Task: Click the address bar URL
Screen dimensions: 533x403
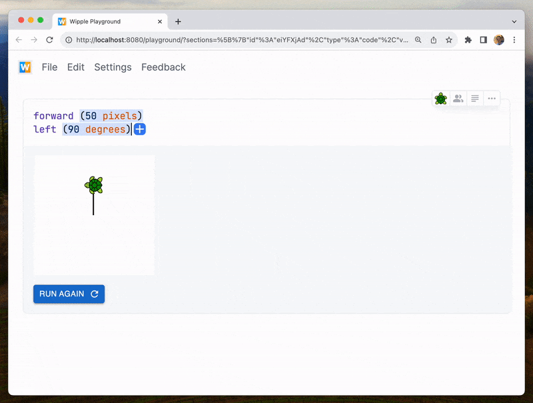Action: pos(242,40)
